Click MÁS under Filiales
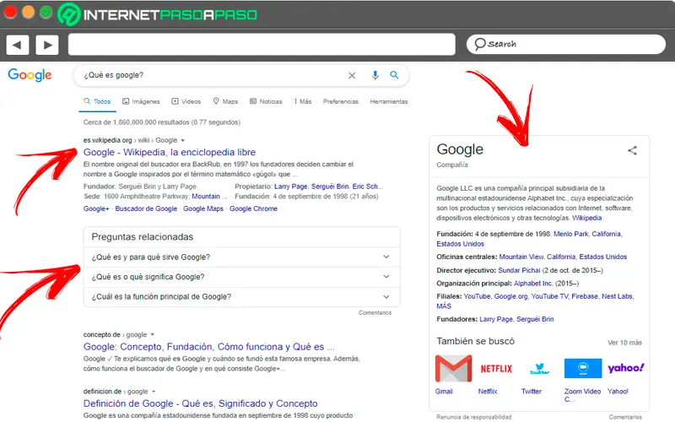675x422 pixels. [x=444, y=306]
